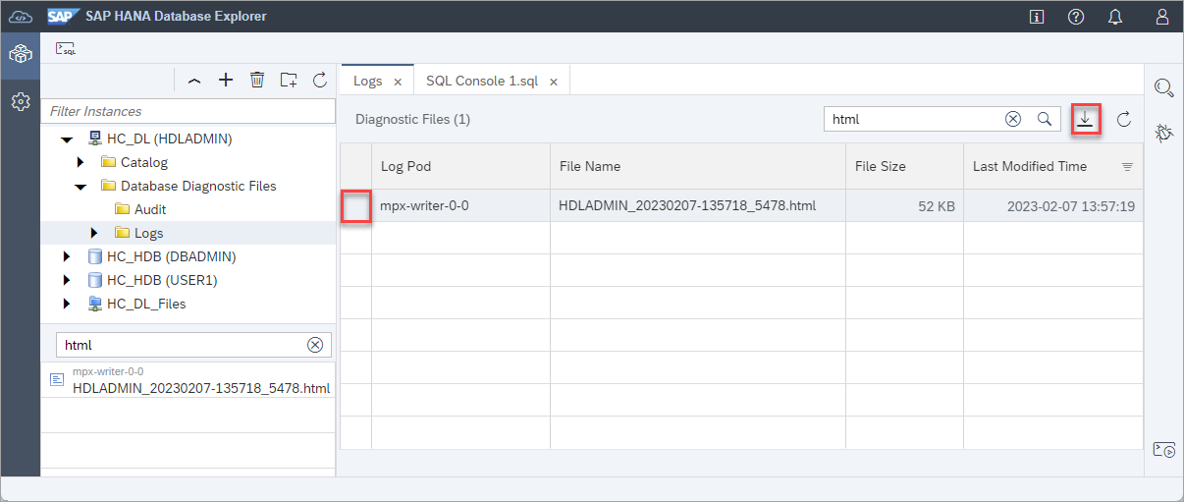The width and height of the screenshot is (1184, 502).
Task: Open the search magnifier in right sidebar
Action: [x=1164, y=87]
